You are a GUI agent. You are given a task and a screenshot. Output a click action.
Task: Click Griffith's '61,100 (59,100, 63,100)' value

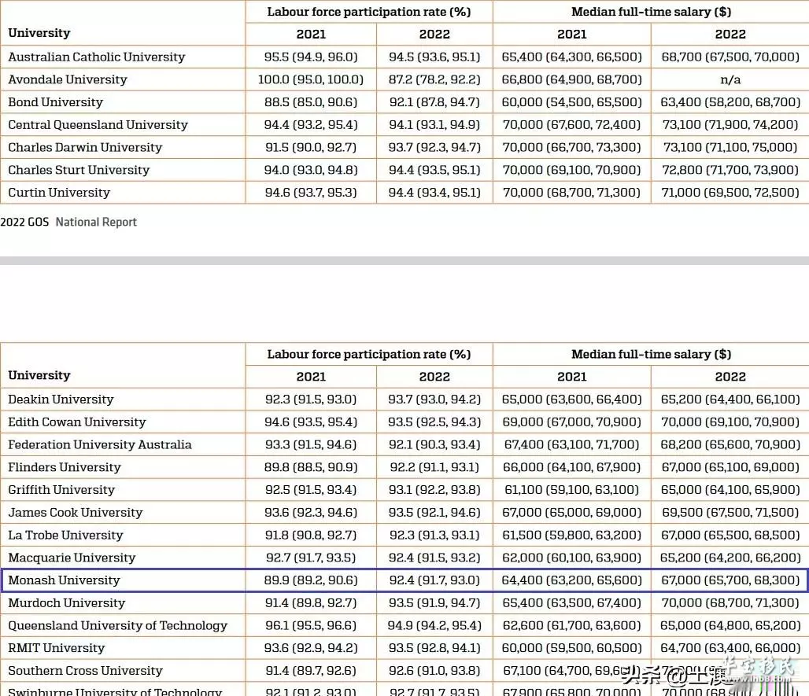point(571,490)
